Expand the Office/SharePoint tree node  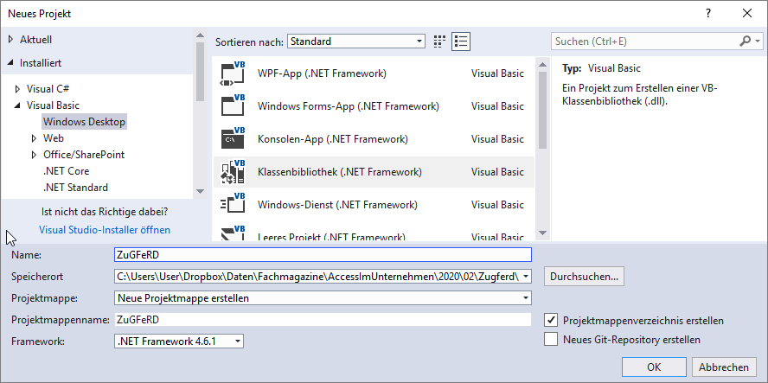tap(34, 155)
